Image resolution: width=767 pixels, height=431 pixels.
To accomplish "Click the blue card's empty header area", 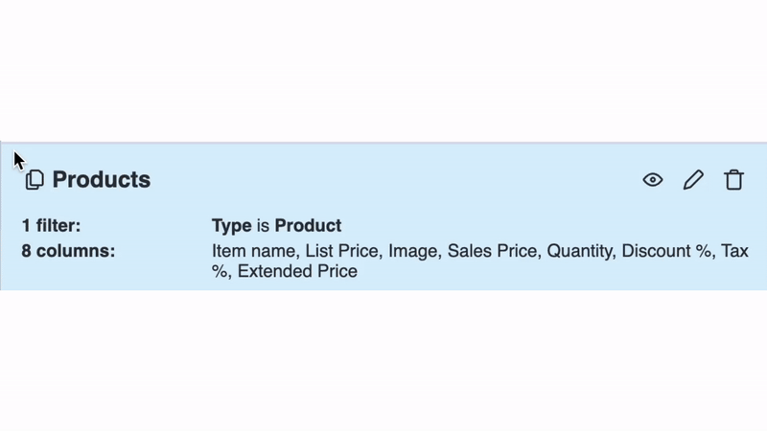I will coord(391,180).
